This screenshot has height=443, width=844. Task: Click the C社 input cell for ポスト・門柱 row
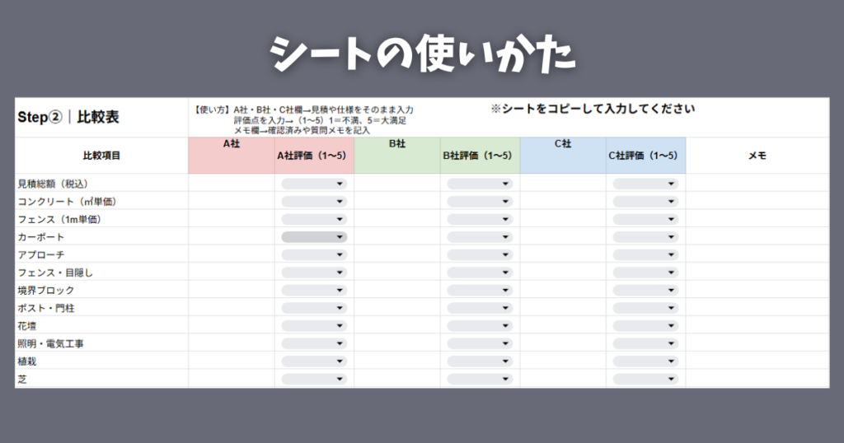(562, 309)
